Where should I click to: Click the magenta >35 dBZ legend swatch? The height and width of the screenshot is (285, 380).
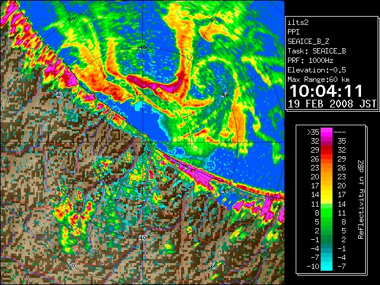tap(327, 132)
